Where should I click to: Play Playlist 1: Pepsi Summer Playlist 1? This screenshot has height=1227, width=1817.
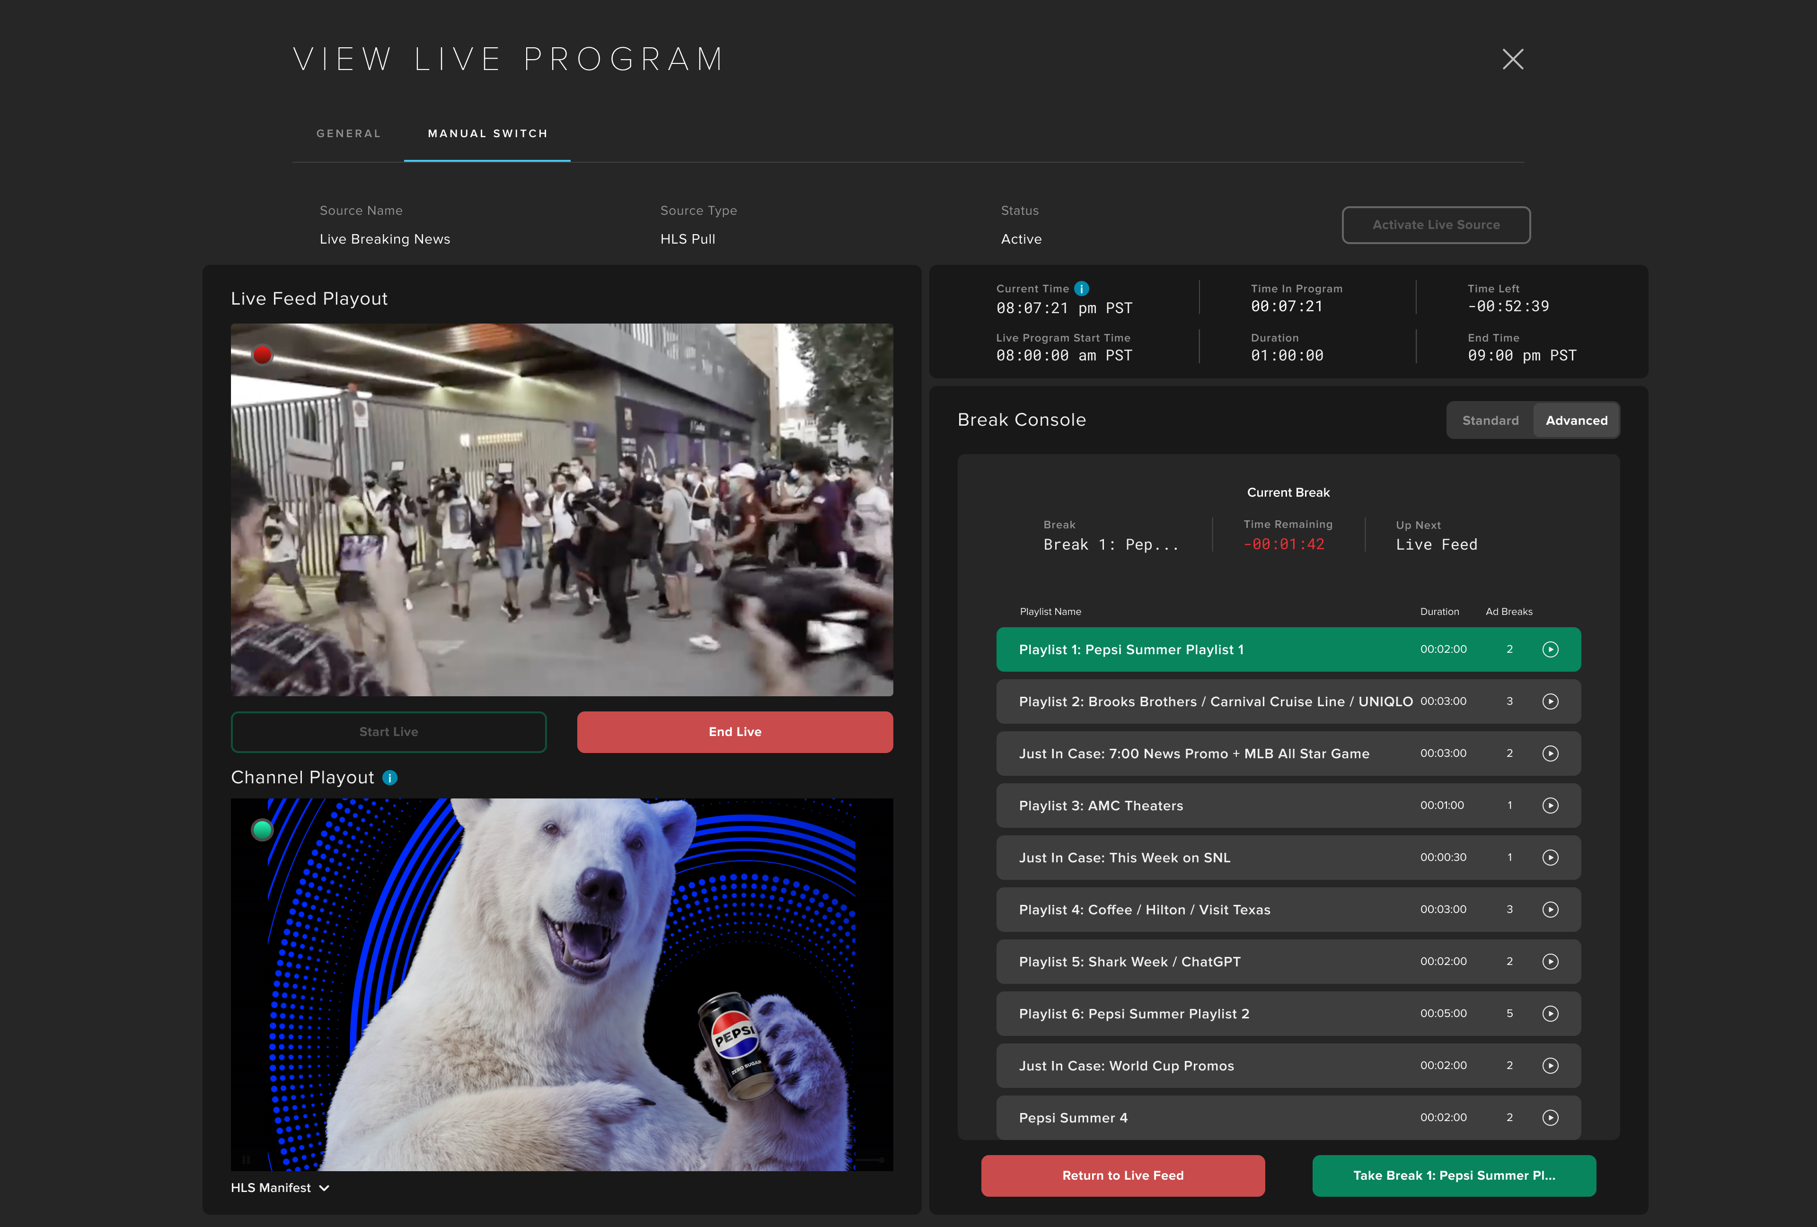[1550, 649]
